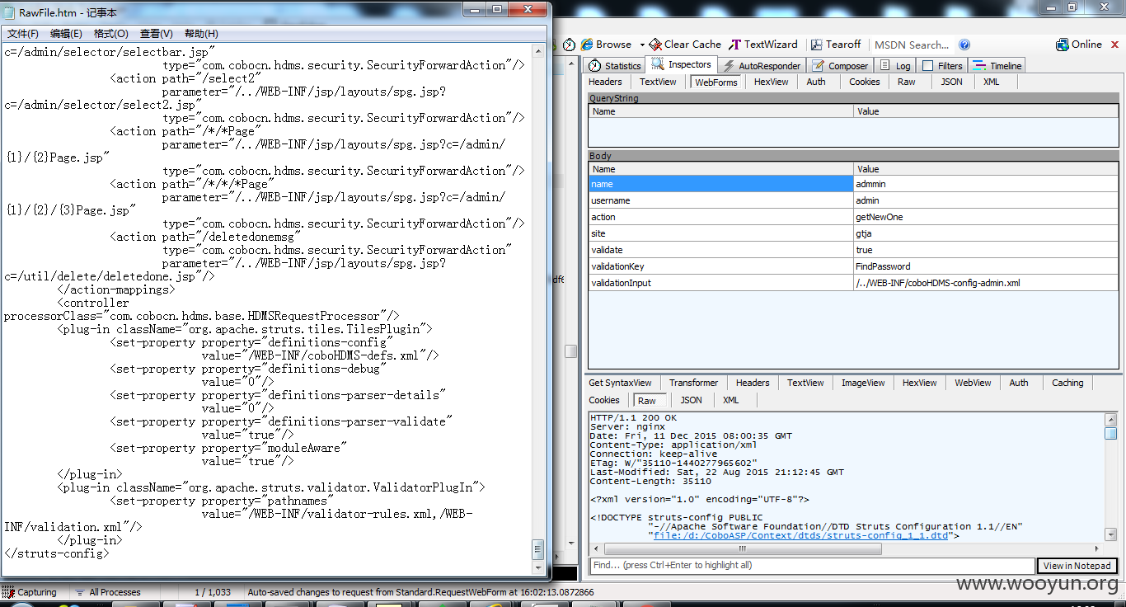Click the 'getNewOne' value cell
Viewport: 1126px width, 607px height.
986,217
